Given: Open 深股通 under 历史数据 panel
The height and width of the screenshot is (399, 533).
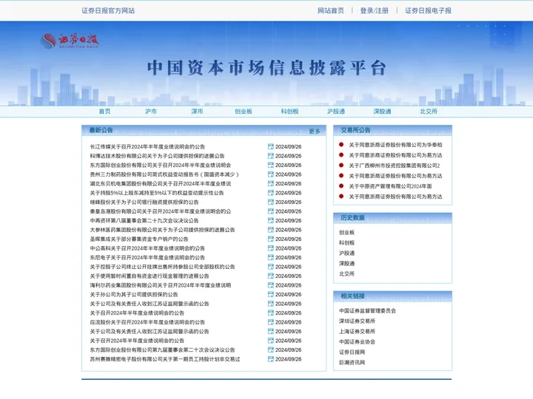Looking at the screenshot, I should (x=346, y=263).
